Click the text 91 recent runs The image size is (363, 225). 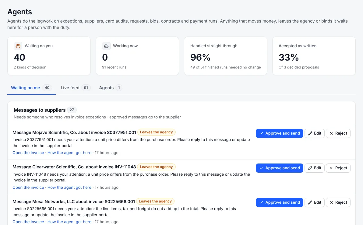[x=114, y=67]
